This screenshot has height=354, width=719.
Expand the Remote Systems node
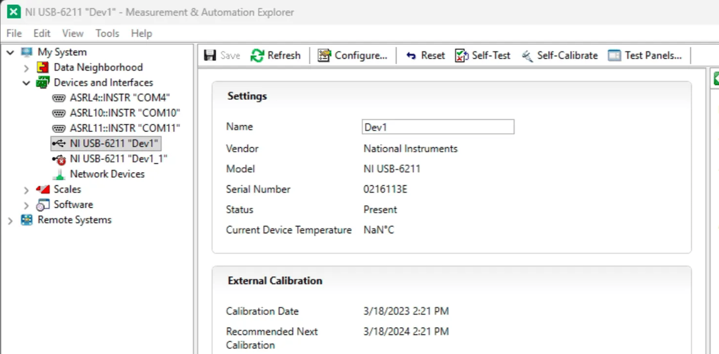point(11,221)
